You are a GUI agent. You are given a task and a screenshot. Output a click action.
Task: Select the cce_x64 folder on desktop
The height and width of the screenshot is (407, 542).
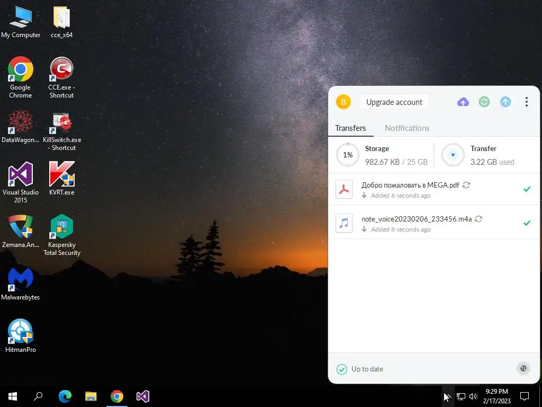click(61, 22)
